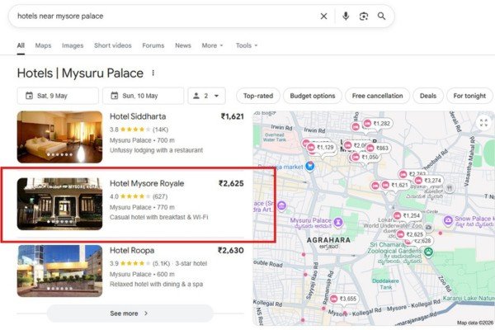495x330 pixels.
Task: Apply the Deals filter chip
Action: (x=428, y=96)
